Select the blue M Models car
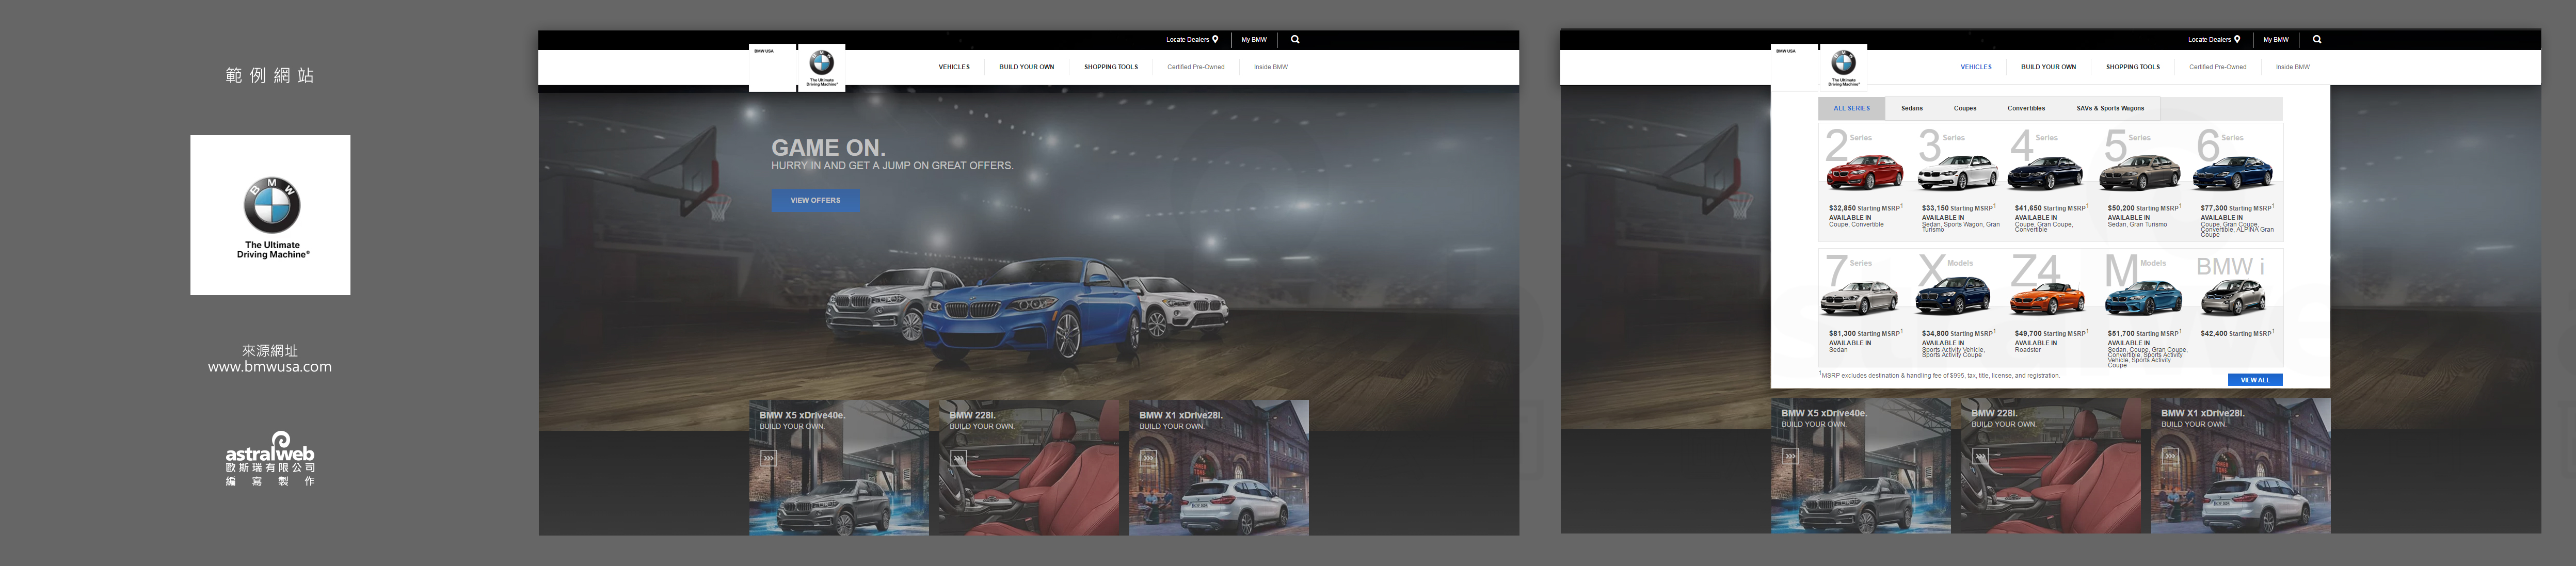The height and width of the screenshot is (566, 2576). [2143, 298]
